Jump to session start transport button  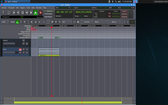pos(14,13)
